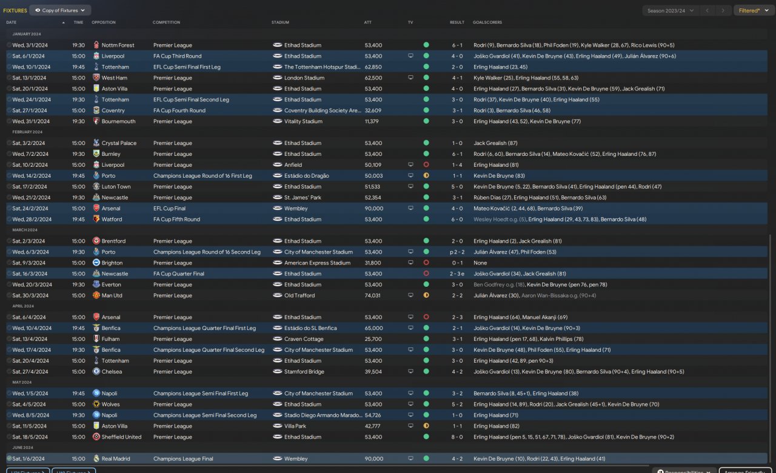This screenshot has height=473, width=776.
Task: Click the Brentford club badge
Action: 96,241
